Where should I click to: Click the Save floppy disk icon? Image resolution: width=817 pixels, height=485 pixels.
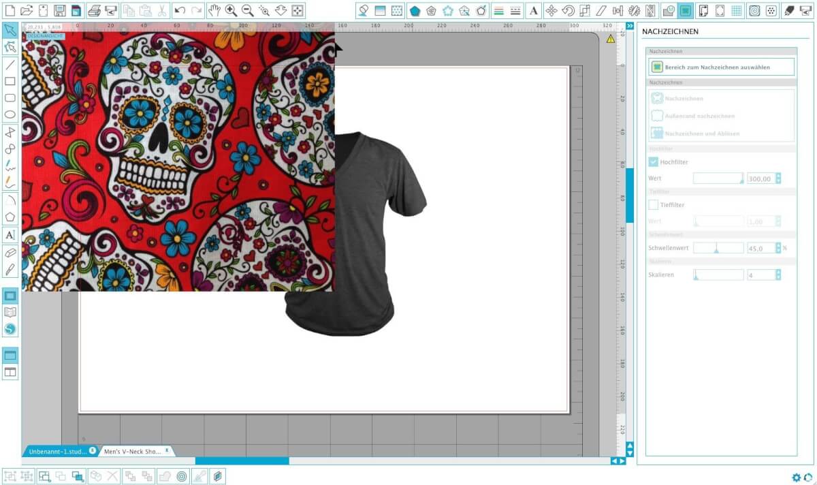click(x=59, y=10)
